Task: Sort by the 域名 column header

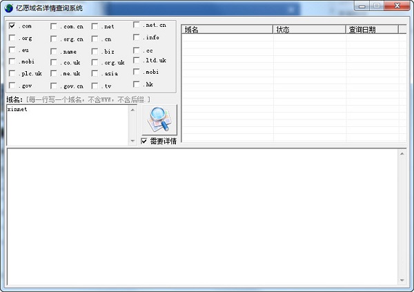Action: click(227, 29)
